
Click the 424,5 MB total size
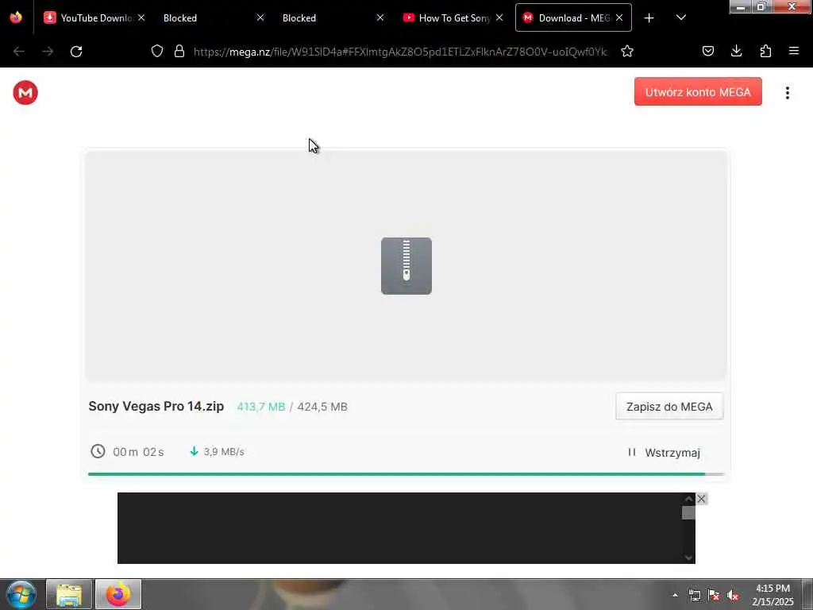(x=322, y=407)
